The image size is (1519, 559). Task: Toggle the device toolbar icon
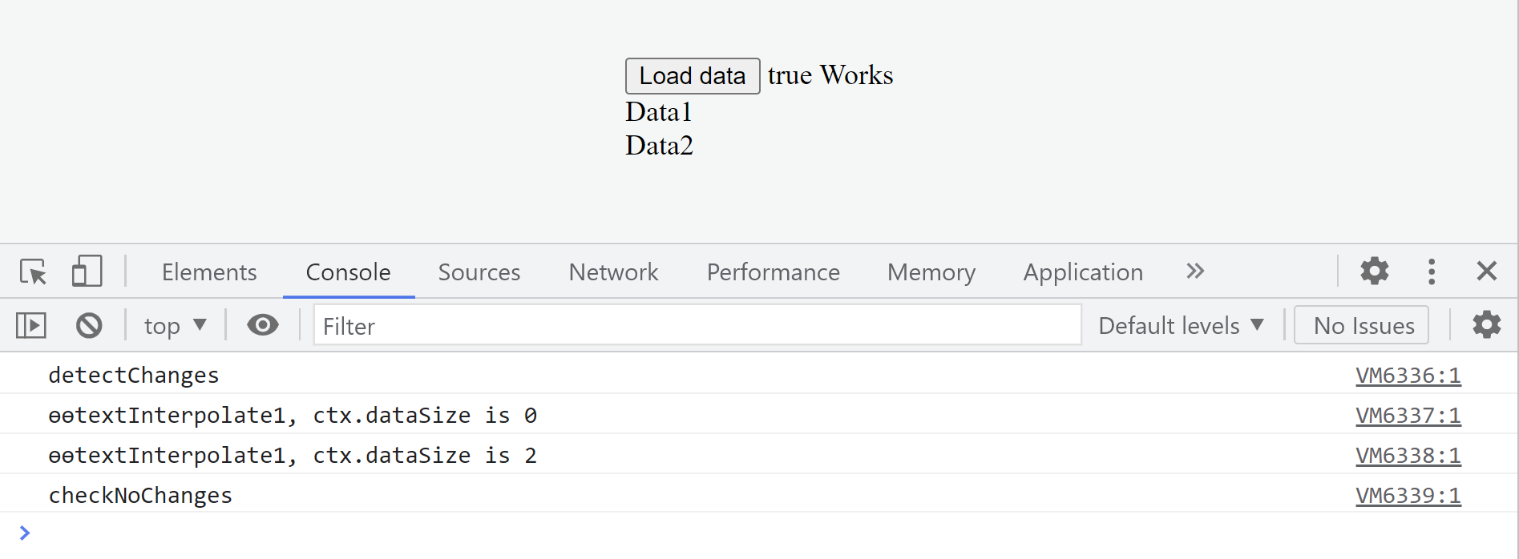[87, 271]
